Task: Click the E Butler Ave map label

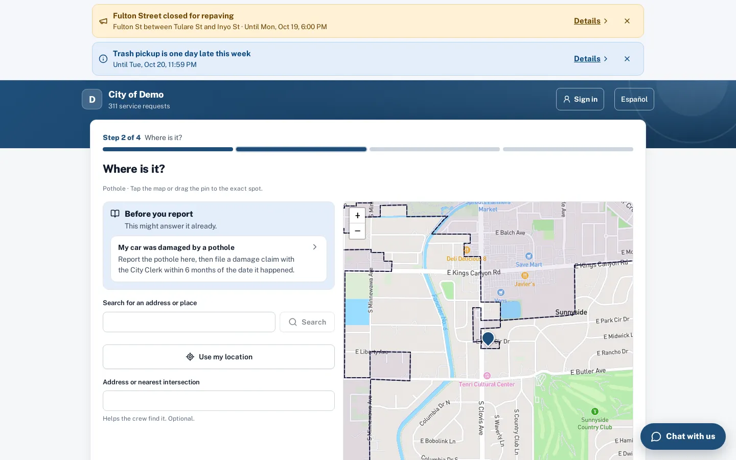Action: pos(588,372)
